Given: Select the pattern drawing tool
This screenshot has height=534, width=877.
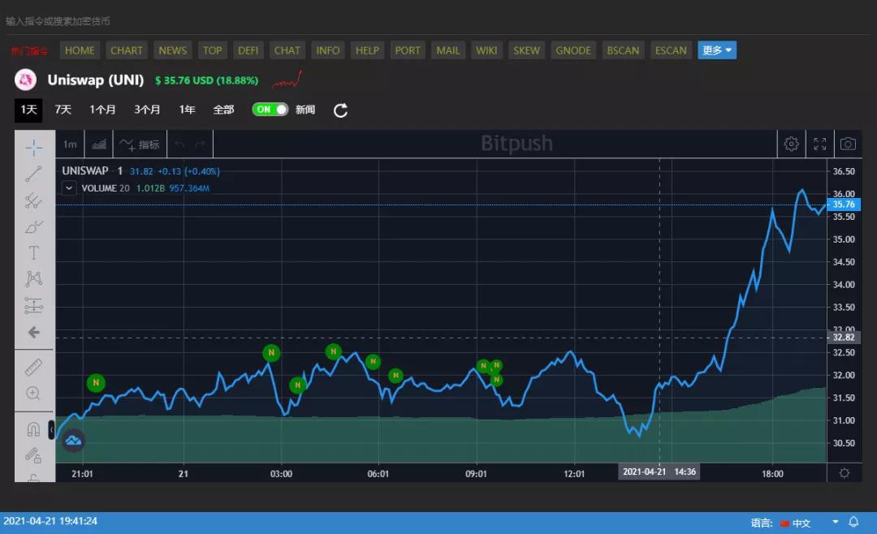Looking at the screenshot, I should (33, 278).
